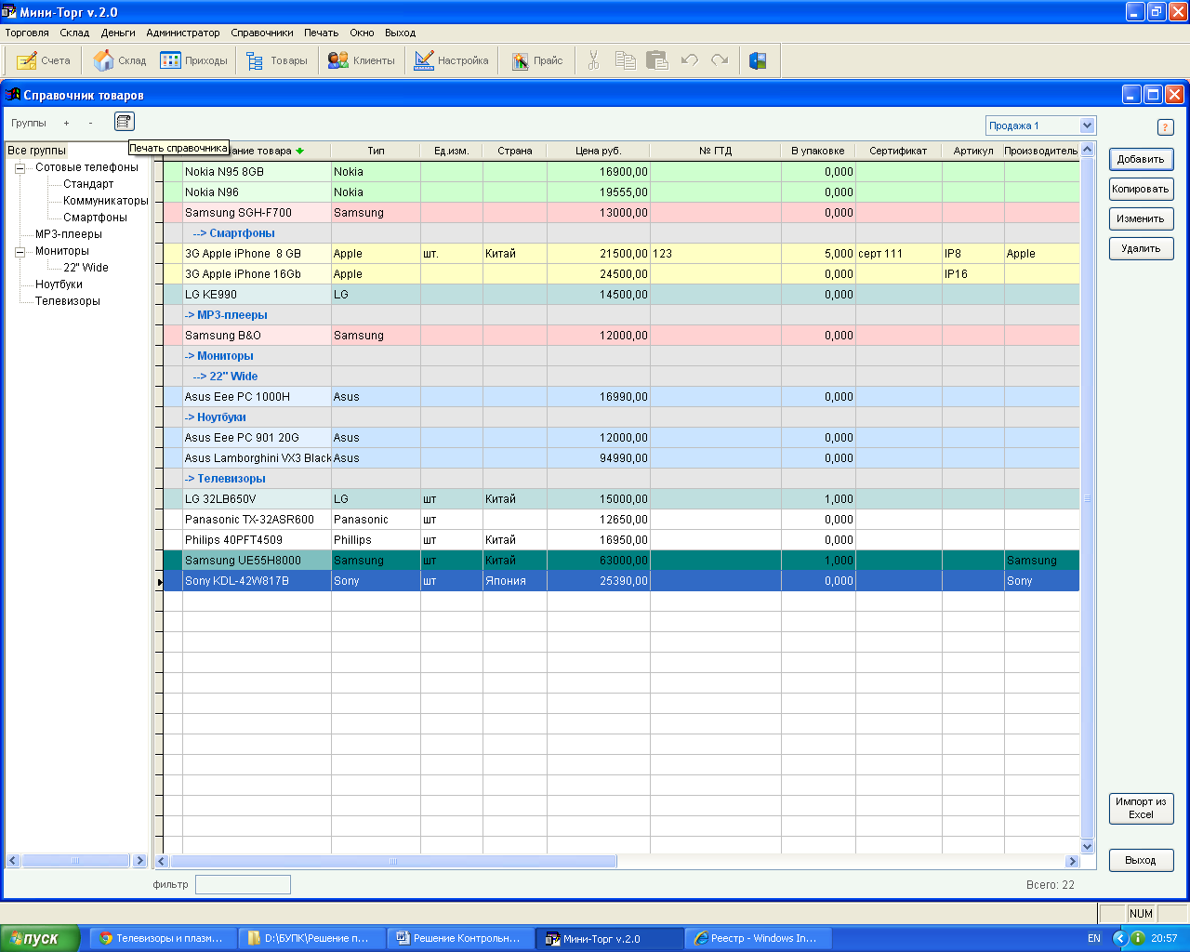Select the Смартфоны tree item
The height and width of the screenshot is (952, 1190).
coord(95,218)
